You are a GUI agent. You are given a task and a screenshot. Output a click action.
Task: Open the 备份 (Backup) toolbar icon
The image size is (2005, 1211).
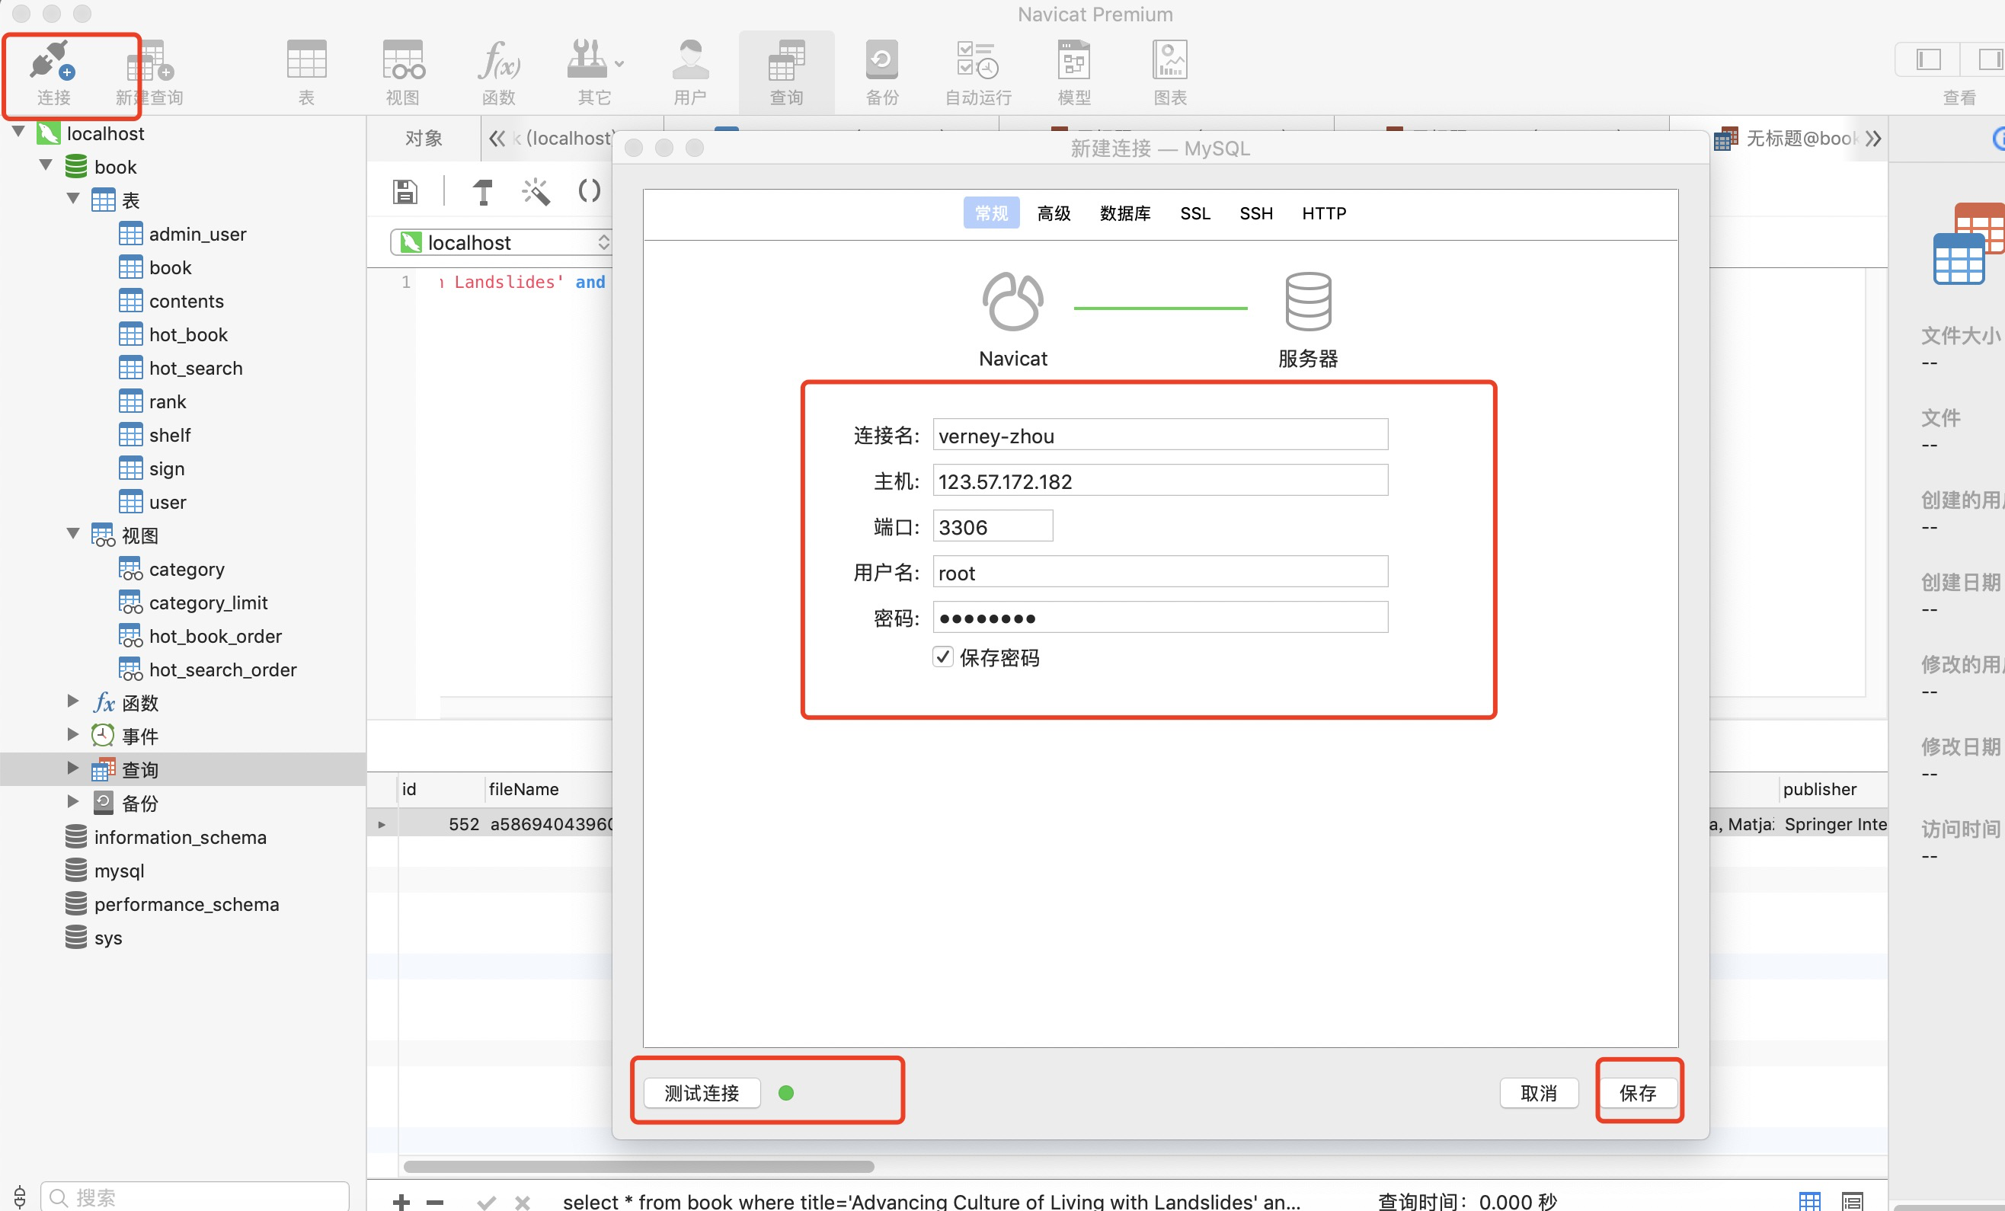881,61
